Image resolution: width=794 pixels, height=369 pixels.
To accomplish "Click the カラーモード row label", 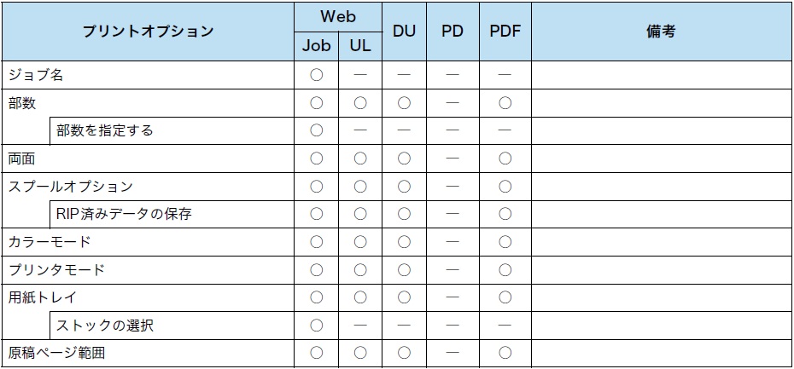I will coord(50,242).
